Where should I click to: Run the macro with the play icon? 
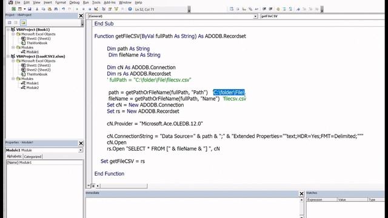[77, 9]
